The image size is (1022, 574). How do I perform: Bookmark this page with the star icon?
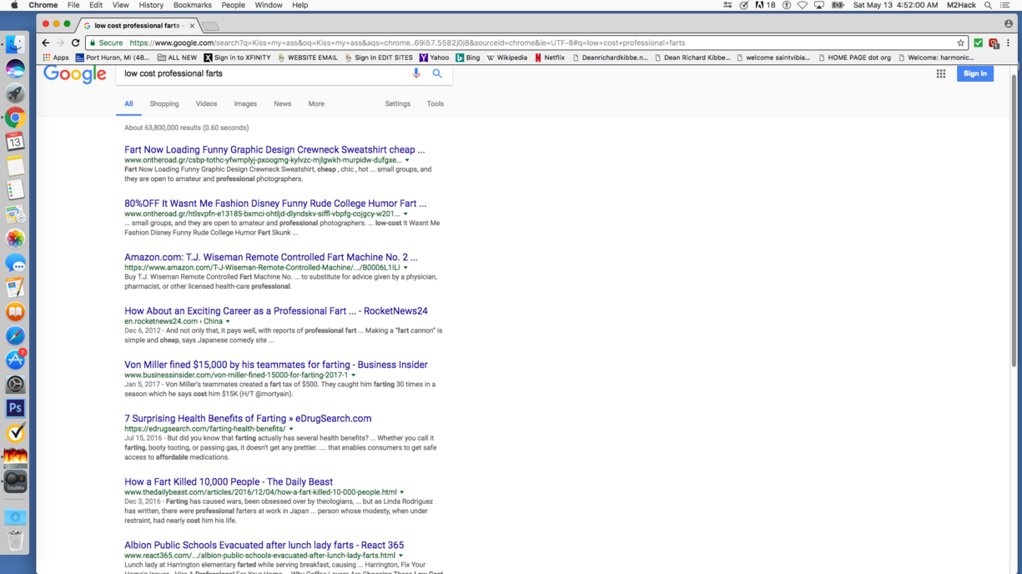click(x=960, y=43)
